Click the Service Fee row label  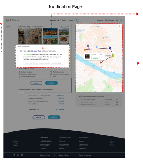pyautogui.click(x=32, y=104)
